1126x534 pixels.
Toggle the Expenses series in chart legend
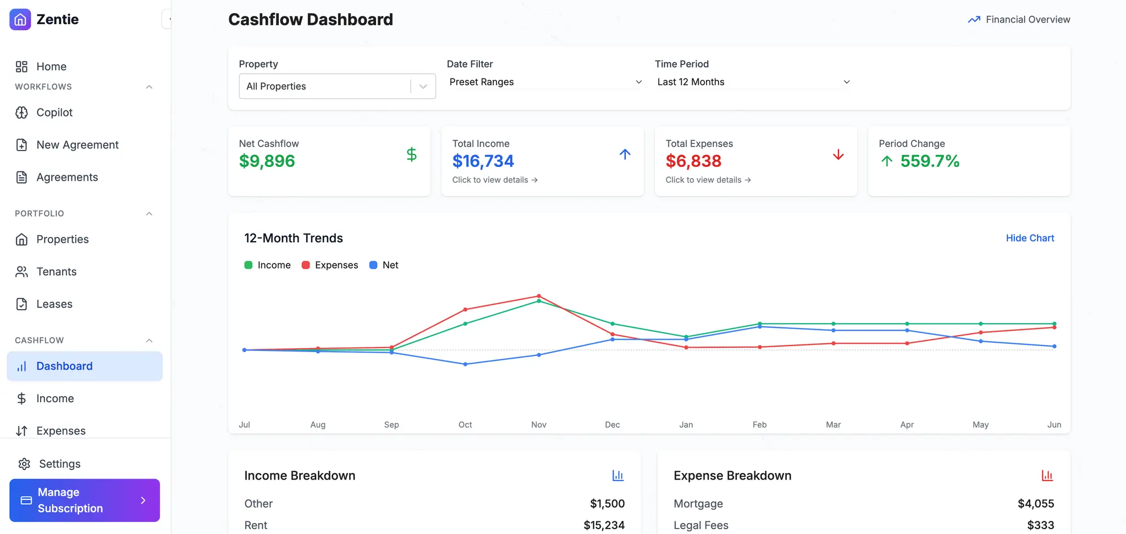point(330,265)
